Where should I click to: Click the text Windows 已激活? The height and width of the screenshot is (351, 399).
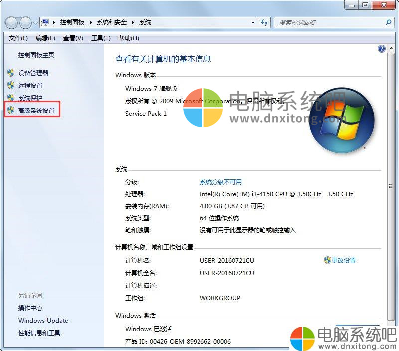pyautogui.click(x=148, y=329)
